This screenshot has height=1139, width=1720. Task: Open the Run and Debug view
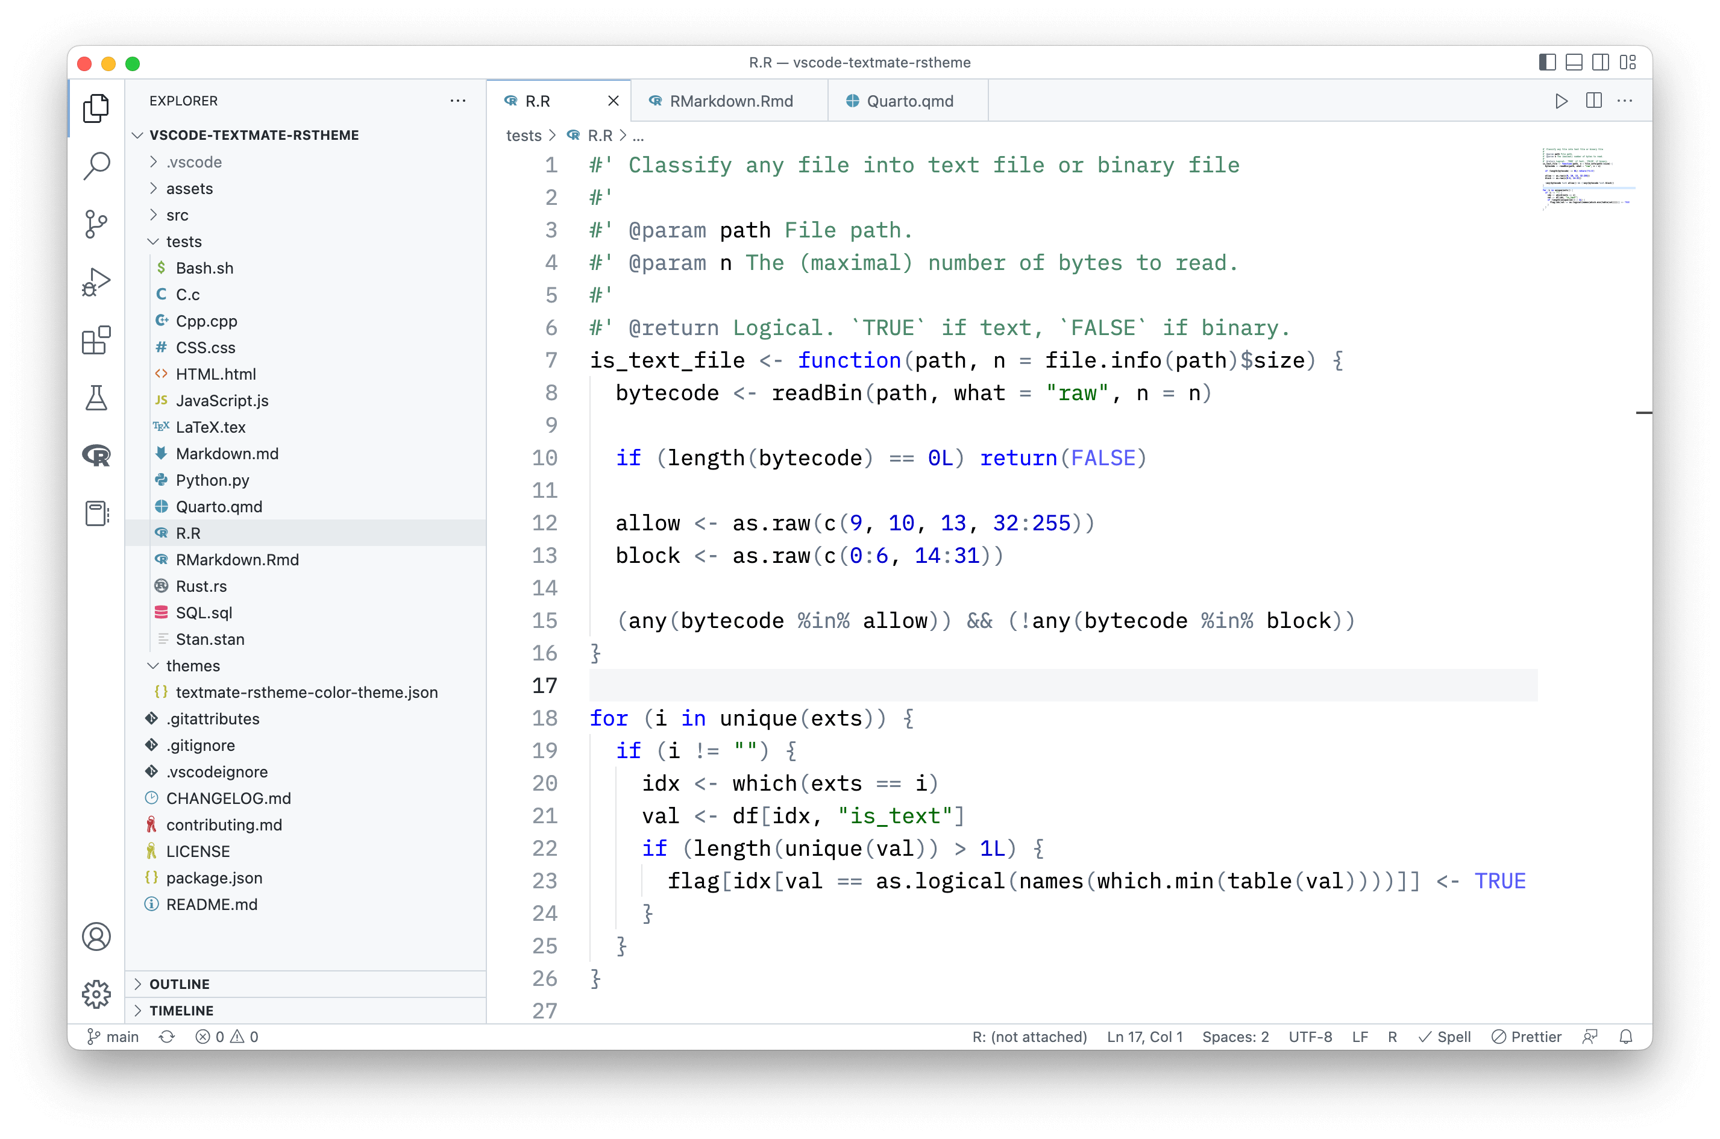coord(96,282)
